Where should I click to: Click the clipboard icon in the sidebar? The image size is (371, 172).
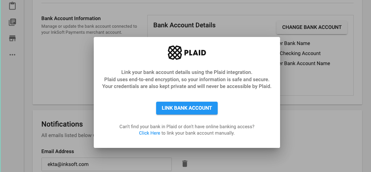tap(12, 6)
